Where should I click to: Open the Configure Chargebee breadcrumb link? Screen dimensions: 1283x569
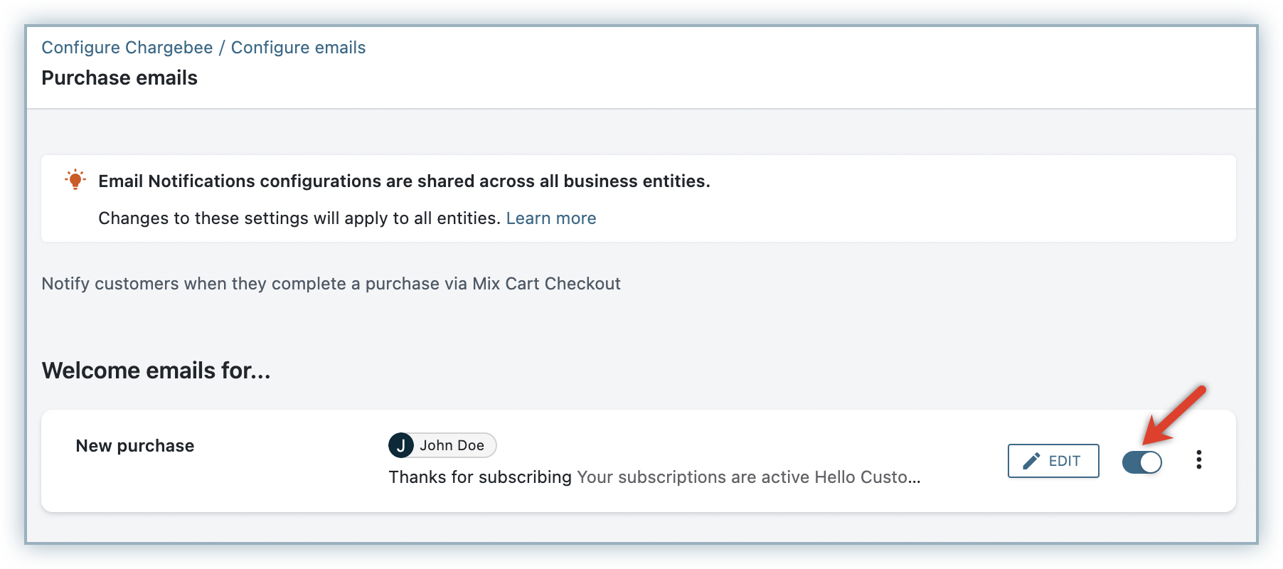127,48
